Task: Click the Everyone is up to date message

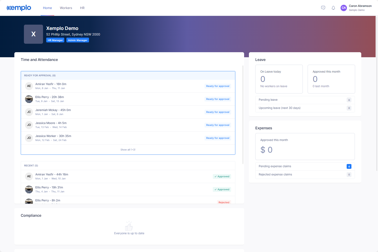Action: 129,233
